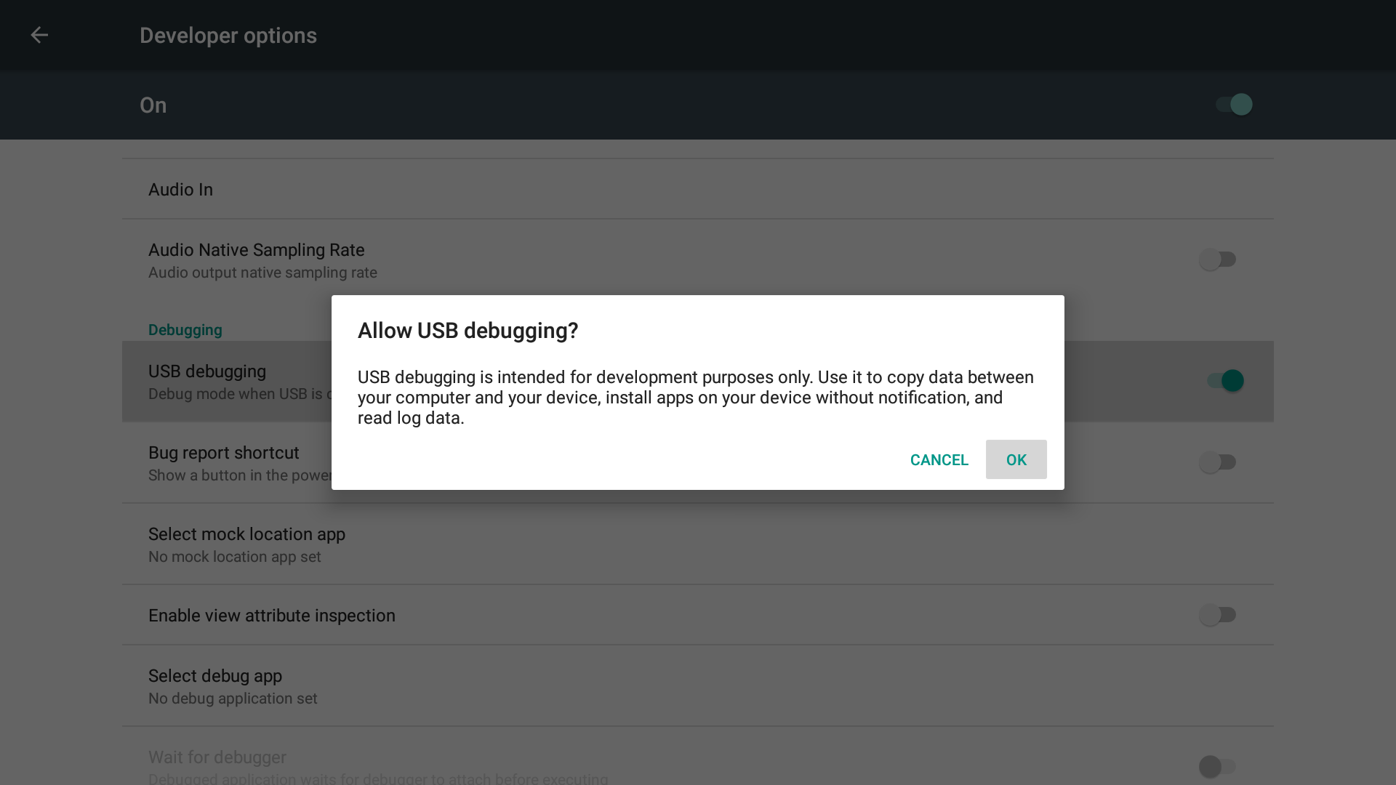Turn off the Developer options master switch
1396x785 pixels.
(1234, 105)
